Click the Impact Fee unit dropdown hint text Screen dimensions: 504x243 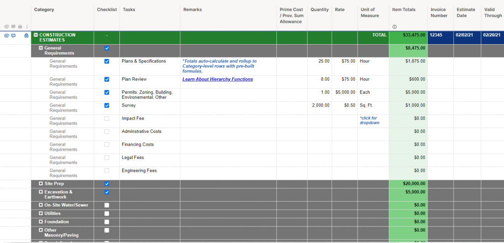click(369, 120)
